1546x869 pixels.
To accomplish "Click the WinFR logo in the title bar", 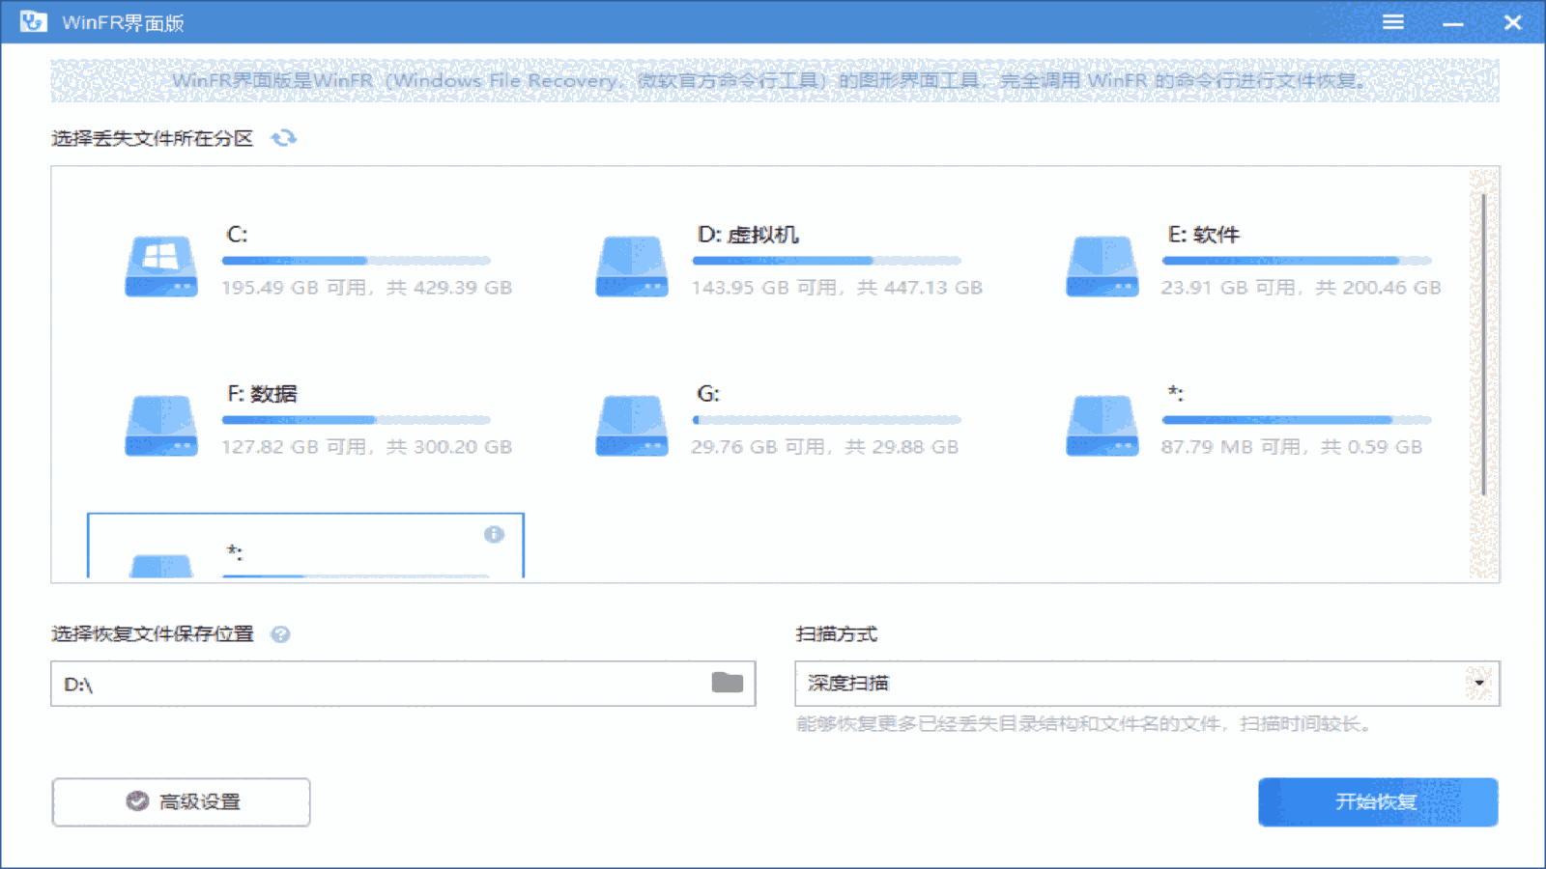I will (x=32, y=20).
